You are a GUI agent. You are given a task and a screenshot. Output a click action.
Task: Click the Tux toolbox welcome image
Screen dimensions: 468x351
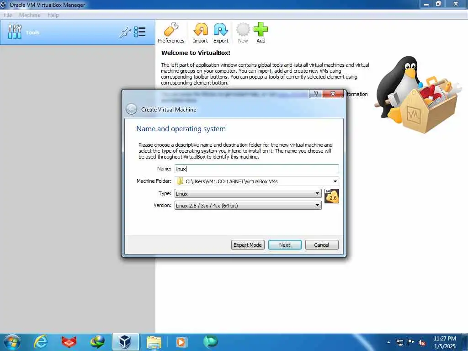click(418, 94)
